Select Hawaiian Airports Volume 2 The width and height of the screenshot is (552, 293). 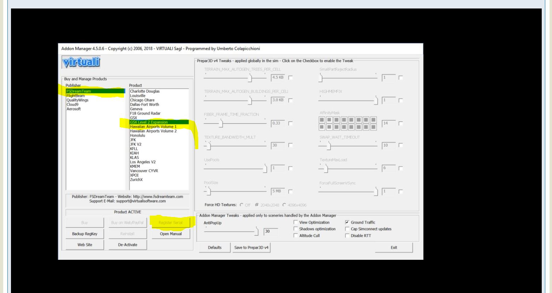pos(159,131)
